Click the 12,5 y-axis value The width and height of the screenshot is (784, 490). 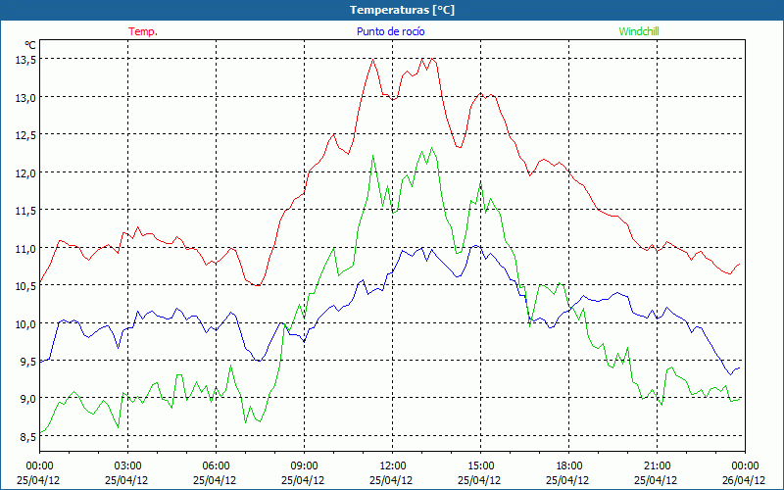click(25, 134)
